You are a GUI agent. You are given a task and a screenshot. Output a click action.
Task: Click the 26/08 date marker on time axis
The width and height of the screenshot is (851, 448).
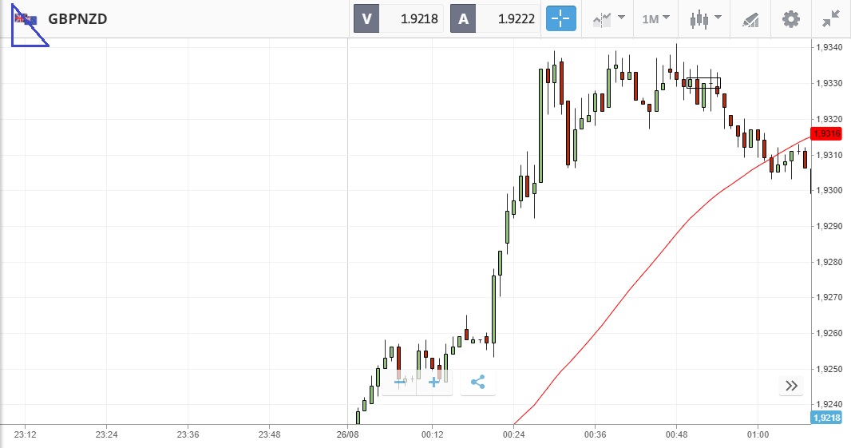click(348, 434)
